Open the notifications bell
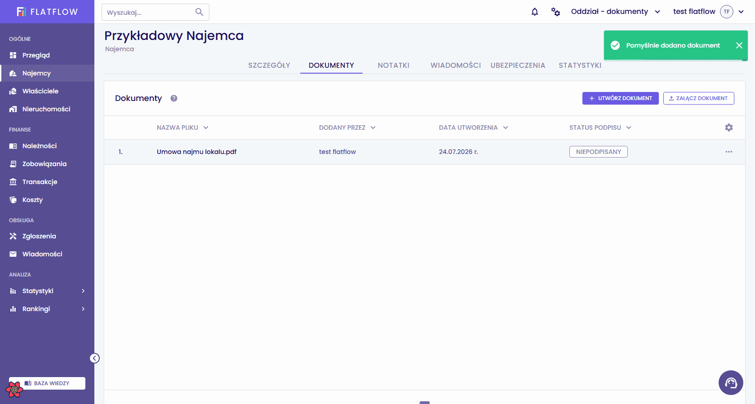 pyautogui.click(x=535, y=12)
